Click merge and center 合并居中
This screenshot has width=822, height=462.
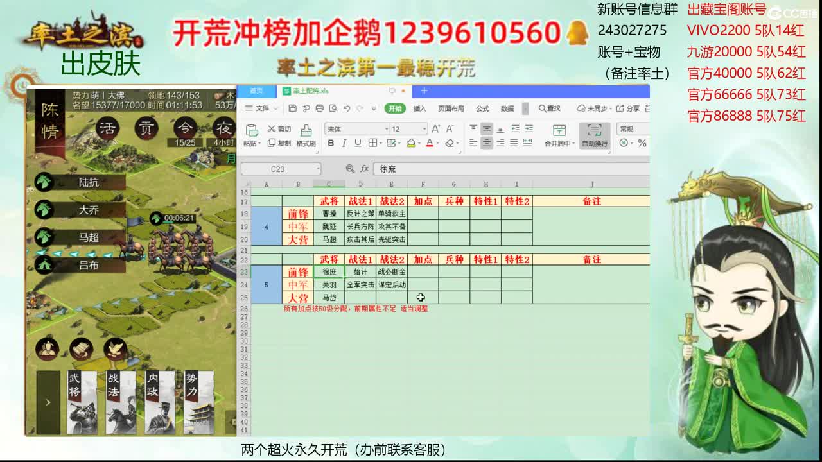point(559,135)
